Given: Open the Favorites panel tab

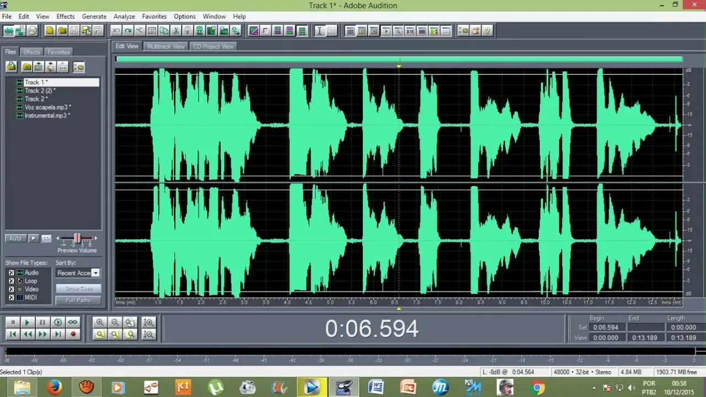Looking at the screenshot, I should (x=58, y=52).
